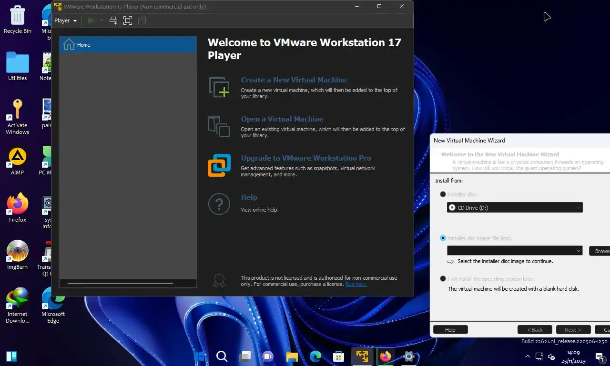Open the Utilities folder on desktop
610x366 pixels.
(x=18, y=66)
